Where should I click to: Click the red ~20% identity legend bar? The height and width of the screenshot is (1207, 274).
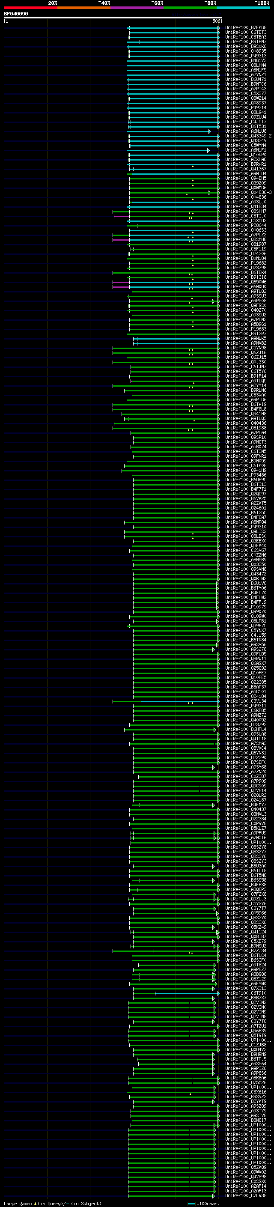(30, 8)
